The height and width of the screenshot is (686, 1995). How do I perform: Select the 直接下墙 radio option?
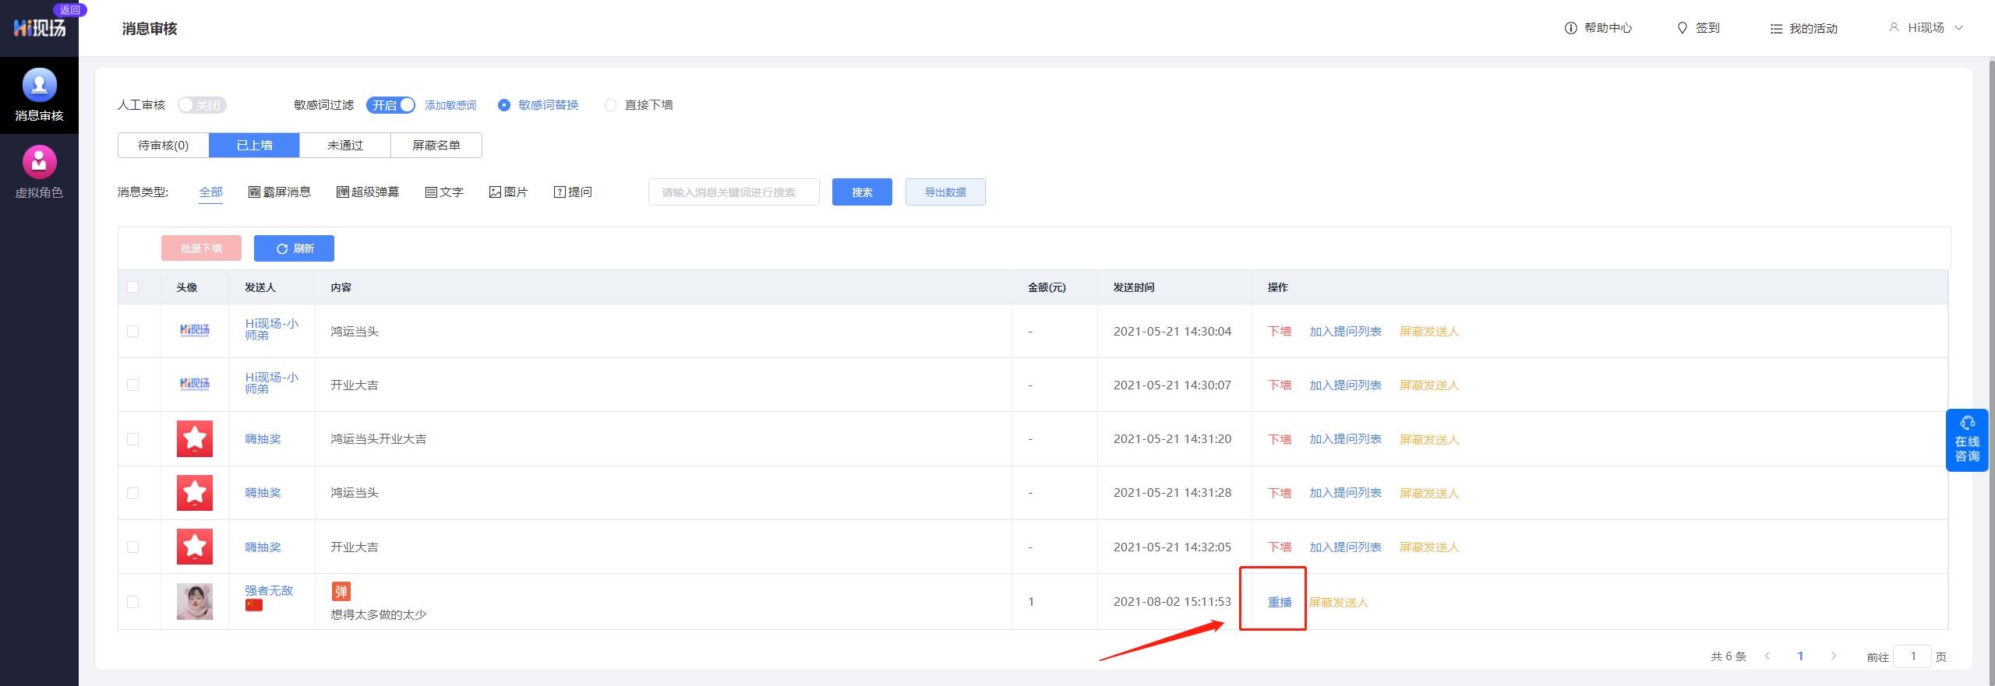[610, 105]
